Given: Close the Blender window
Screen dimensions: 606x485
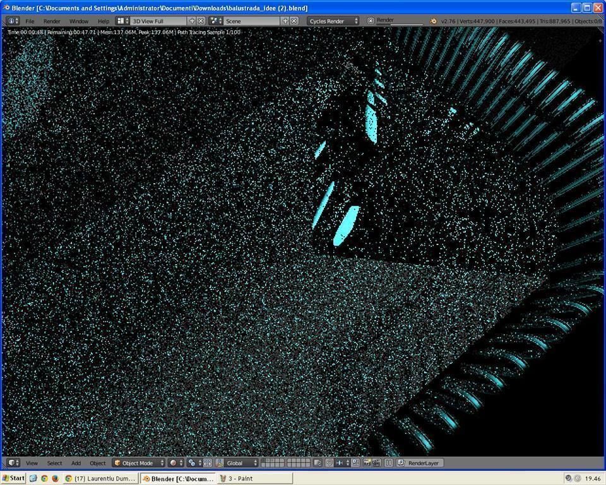Looking at the screenshot, I should (598, 8).
